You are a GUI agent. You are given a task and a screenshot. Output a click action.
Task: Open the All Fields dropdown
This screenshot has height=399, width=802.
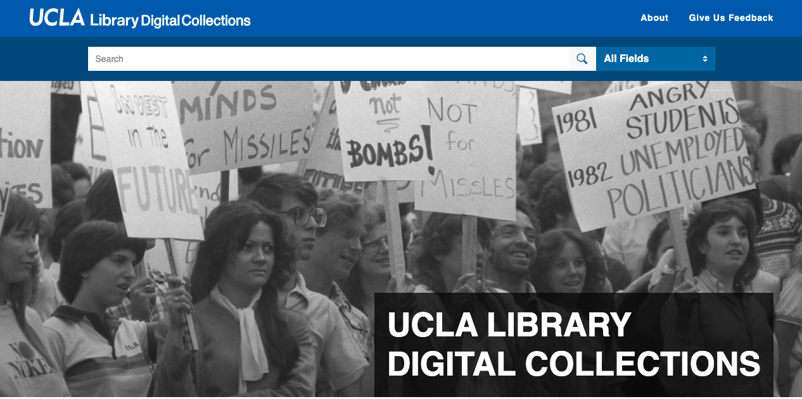(656, 59)
